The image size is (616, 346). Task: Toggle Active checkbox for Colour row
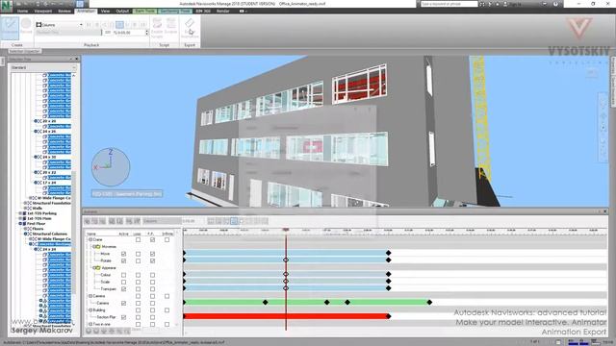pyautogui.click(x=124, y=275)
